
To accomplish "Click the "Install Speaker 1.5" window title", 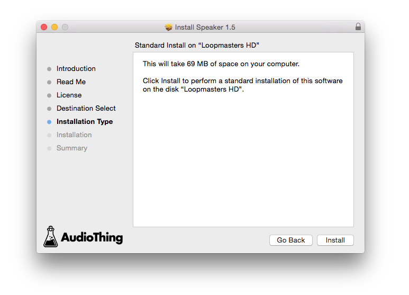I will pos(205,27).
